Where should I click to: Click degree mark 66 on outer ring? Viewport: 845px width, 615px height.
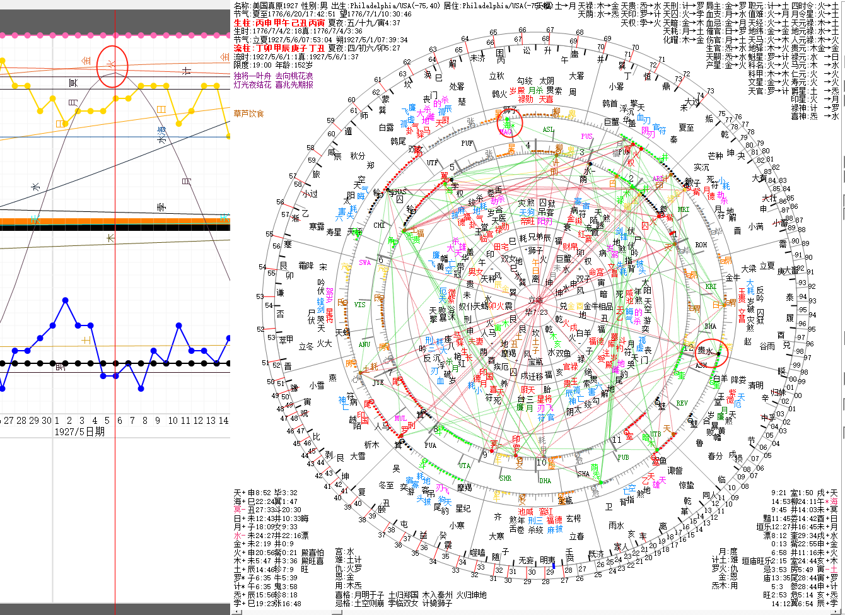point(522,30)
